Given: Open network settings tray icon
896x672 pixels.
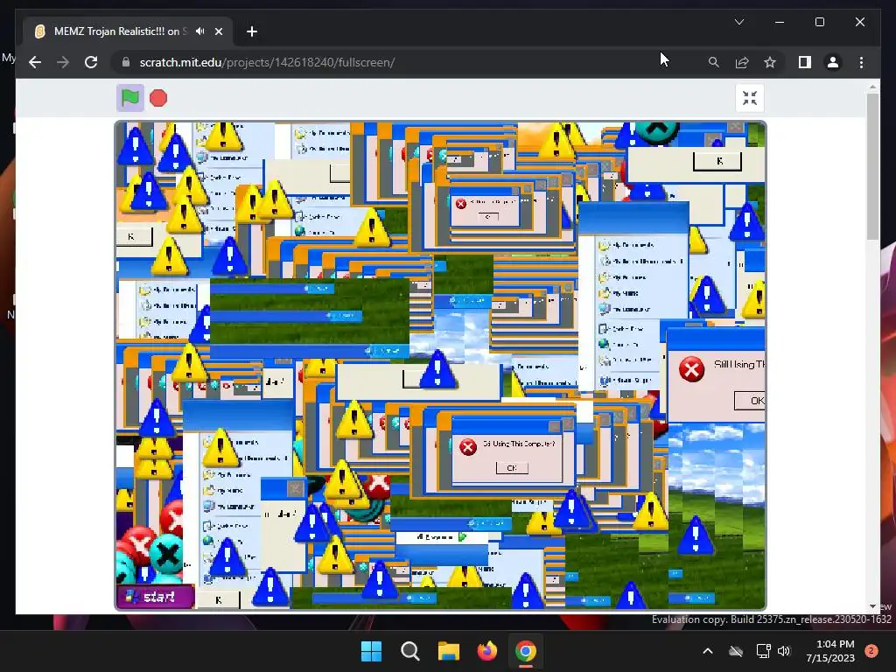Looking at the screenshot, I should [763, 651].
